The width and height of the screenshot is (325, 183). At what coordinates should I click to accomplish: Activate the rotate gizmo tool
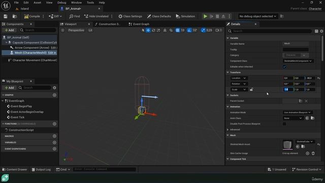tap(153, 30)
